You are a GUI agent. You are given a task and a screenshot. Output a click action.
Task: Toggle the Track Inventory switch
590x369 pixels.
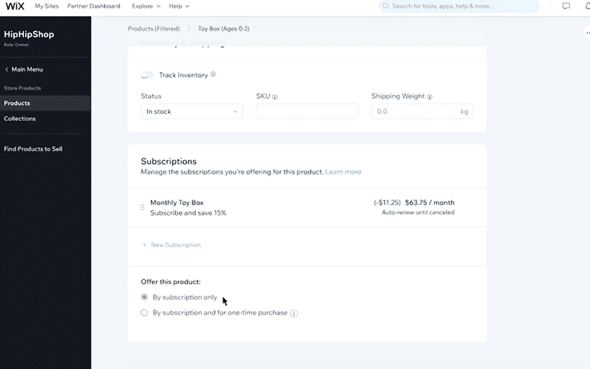point(147,75)
